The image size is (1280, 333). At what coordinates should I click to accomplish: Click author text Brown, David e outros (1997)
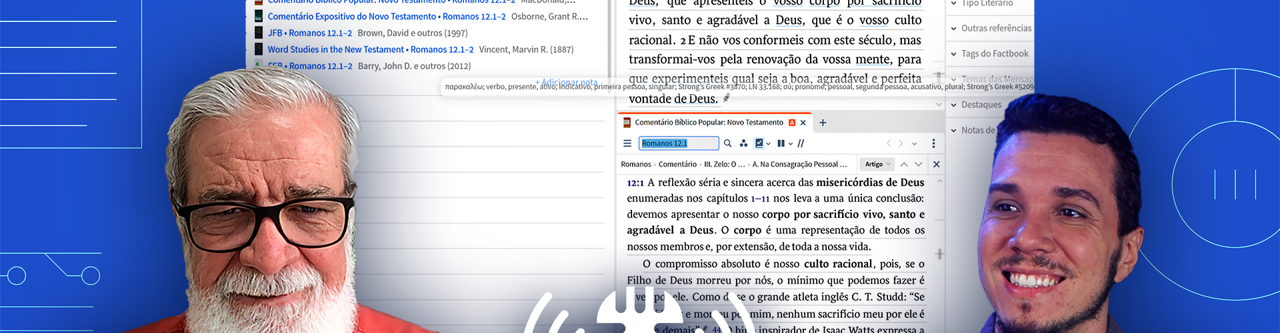tap(413, 33)
